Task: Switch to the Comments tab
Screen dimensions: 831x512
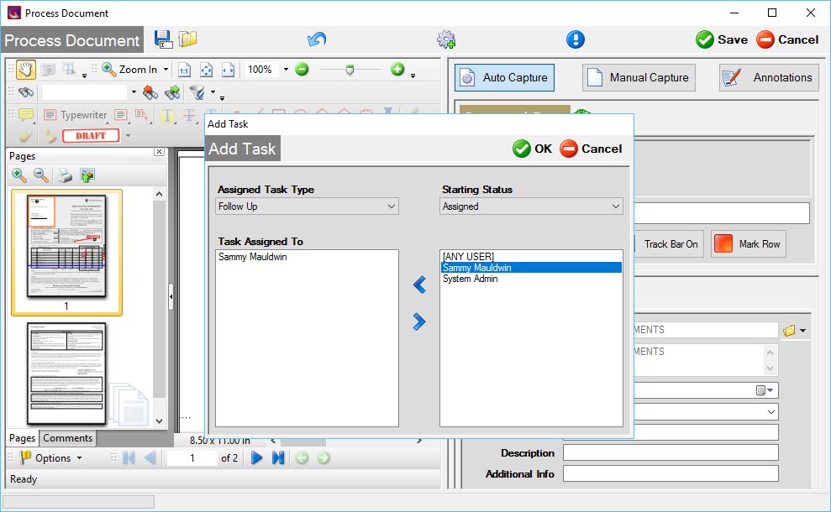Action: click(68, 438)
